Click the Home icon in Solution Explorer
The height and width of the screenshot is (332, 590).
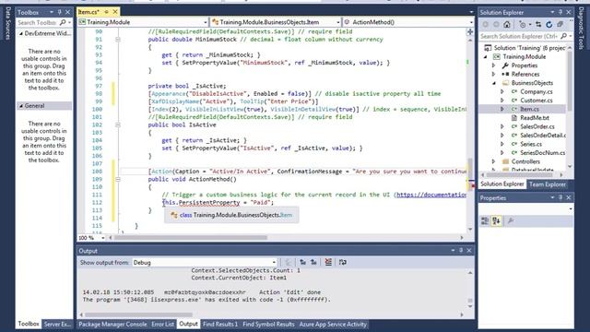point(507,25)
